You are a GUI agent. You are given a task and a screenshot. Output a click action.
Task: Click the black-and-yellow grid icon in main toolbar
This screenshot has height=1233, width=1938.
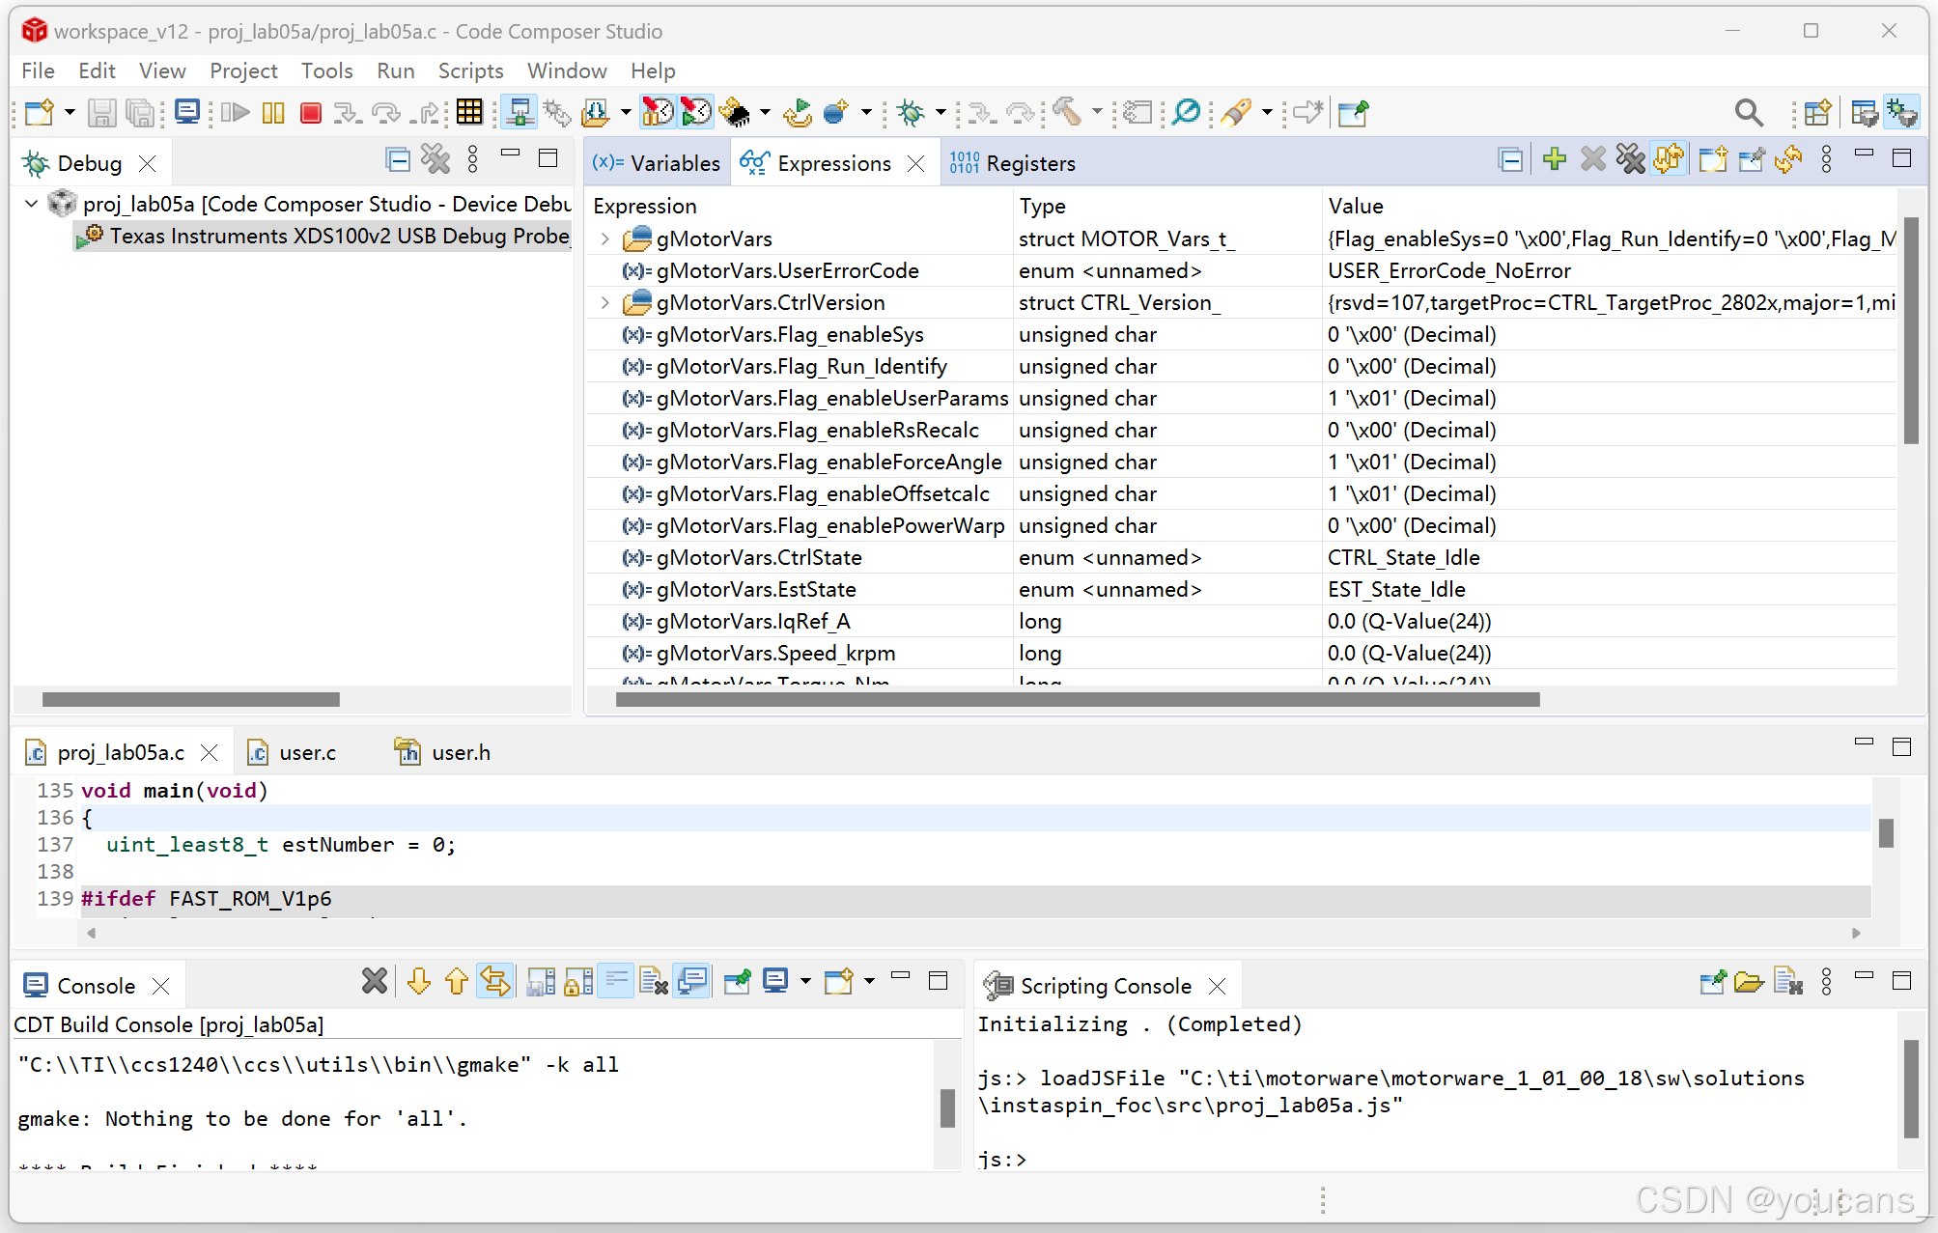[x=469, y=112]
